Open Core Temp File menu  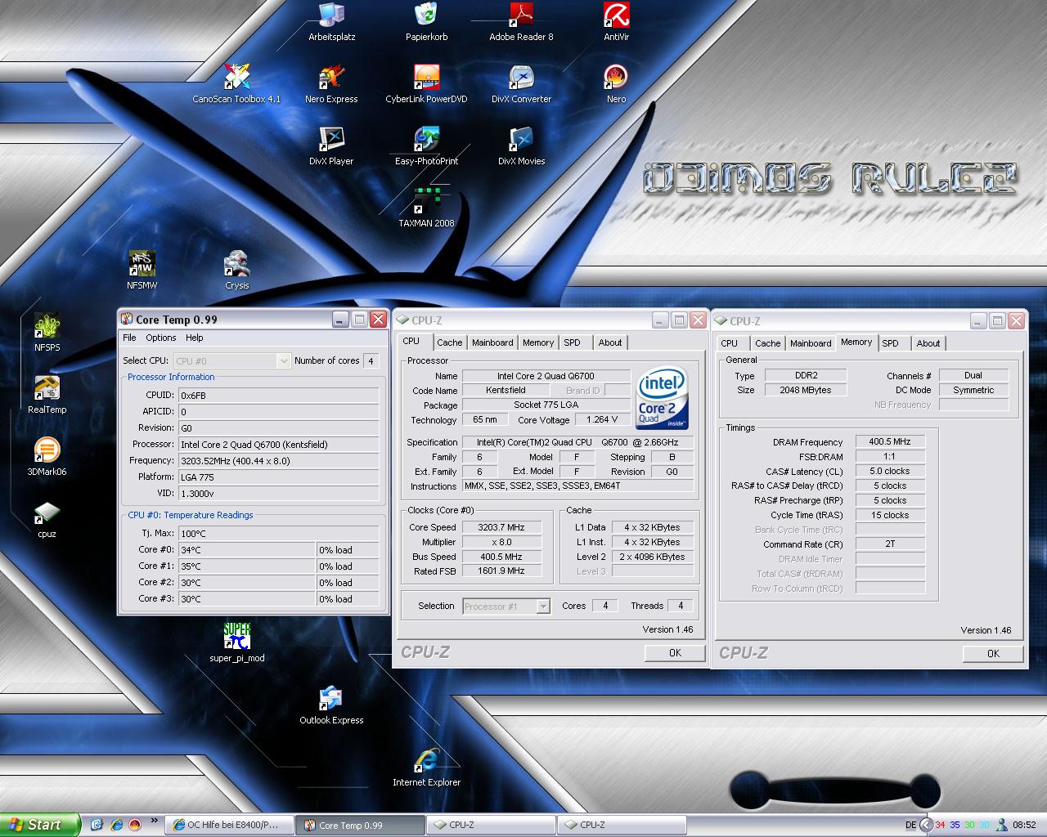129,338
